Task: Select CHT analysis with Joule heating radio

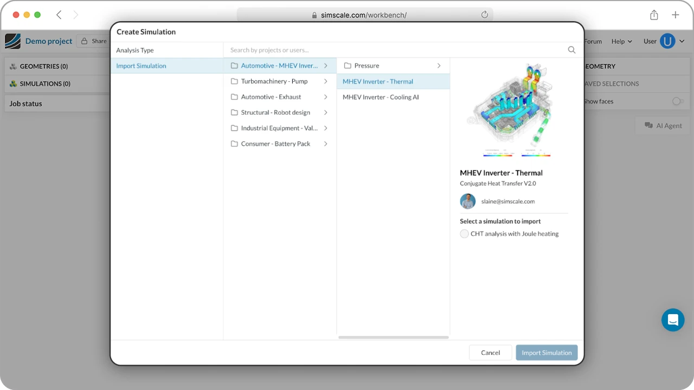Action: coord(464,234)
